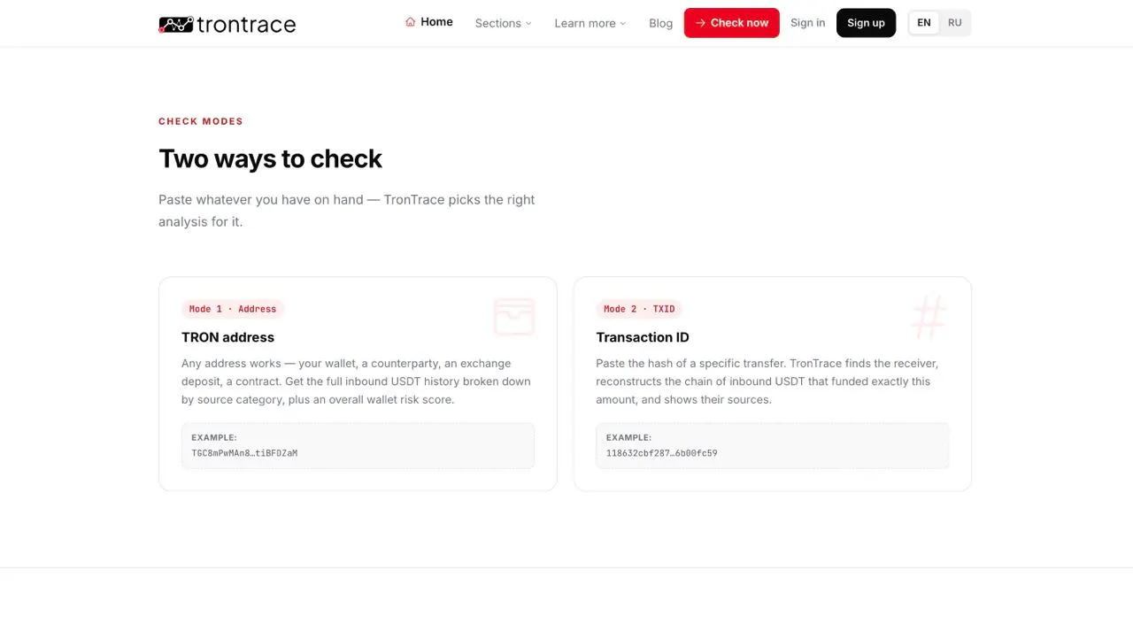Switch language to EN
Image resolution: width=1133 pixels, height=639 pixels.
coord(924,23)
